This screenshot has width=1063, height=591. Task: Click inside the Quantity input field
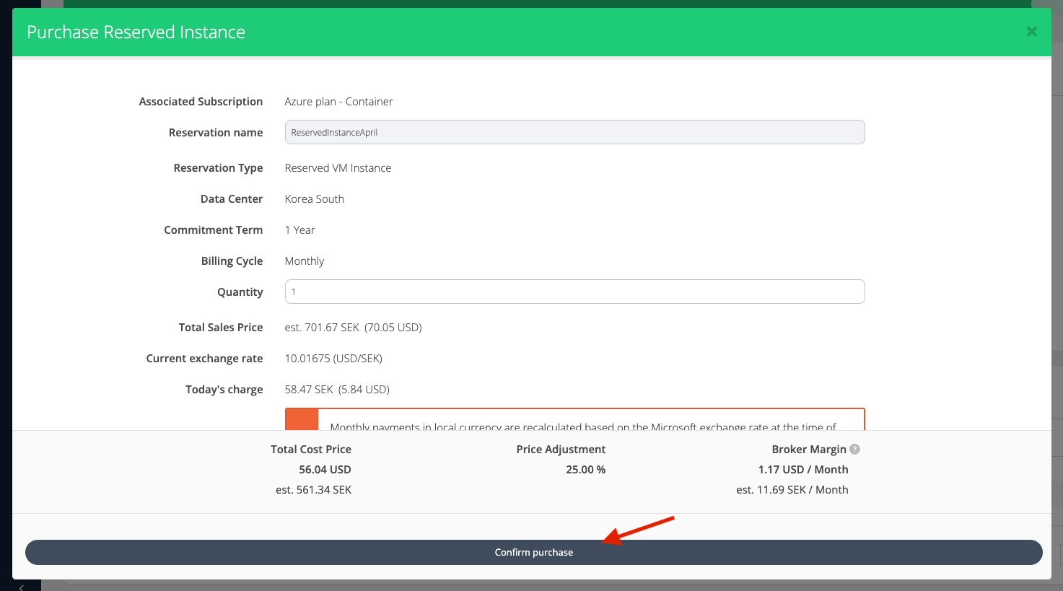click(574, 292)
